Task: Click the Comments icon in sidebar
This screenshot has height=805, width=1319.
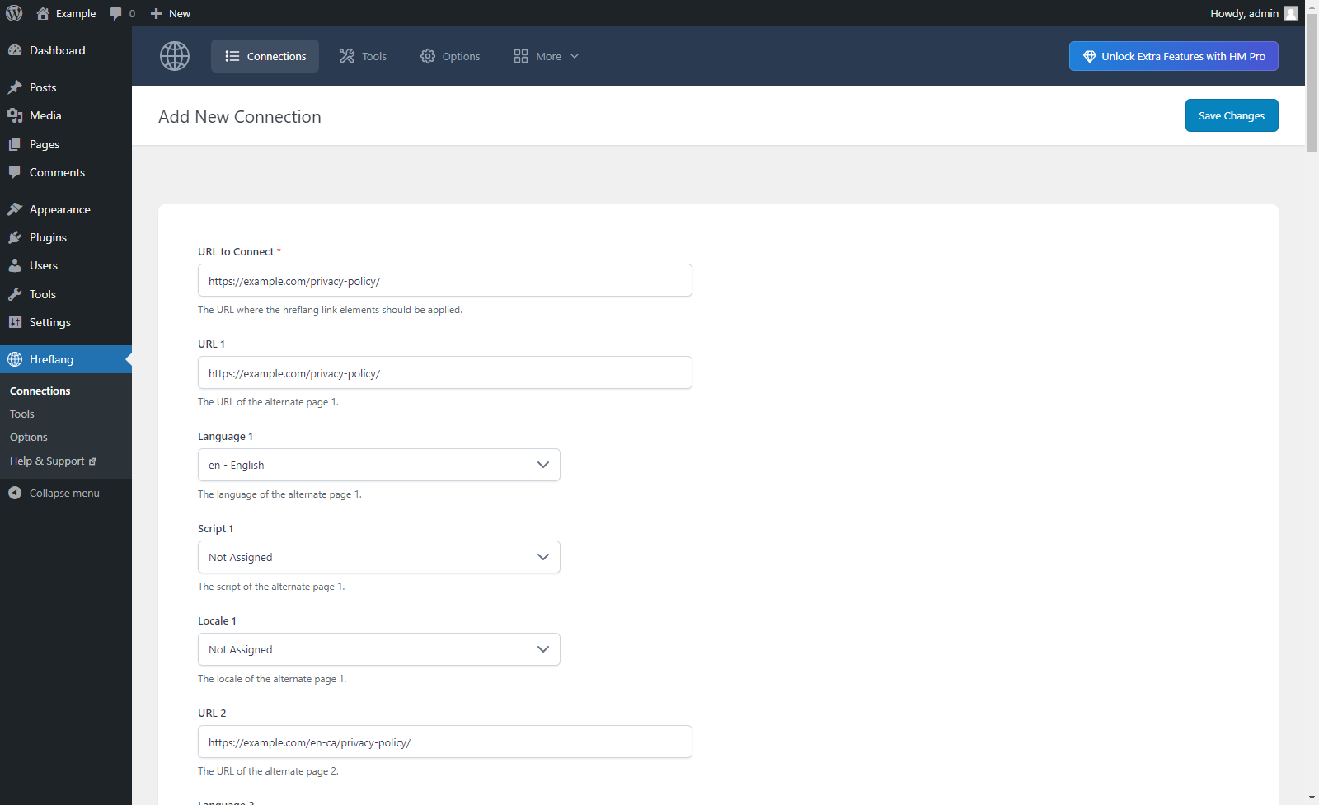Action: pos(15,172)
